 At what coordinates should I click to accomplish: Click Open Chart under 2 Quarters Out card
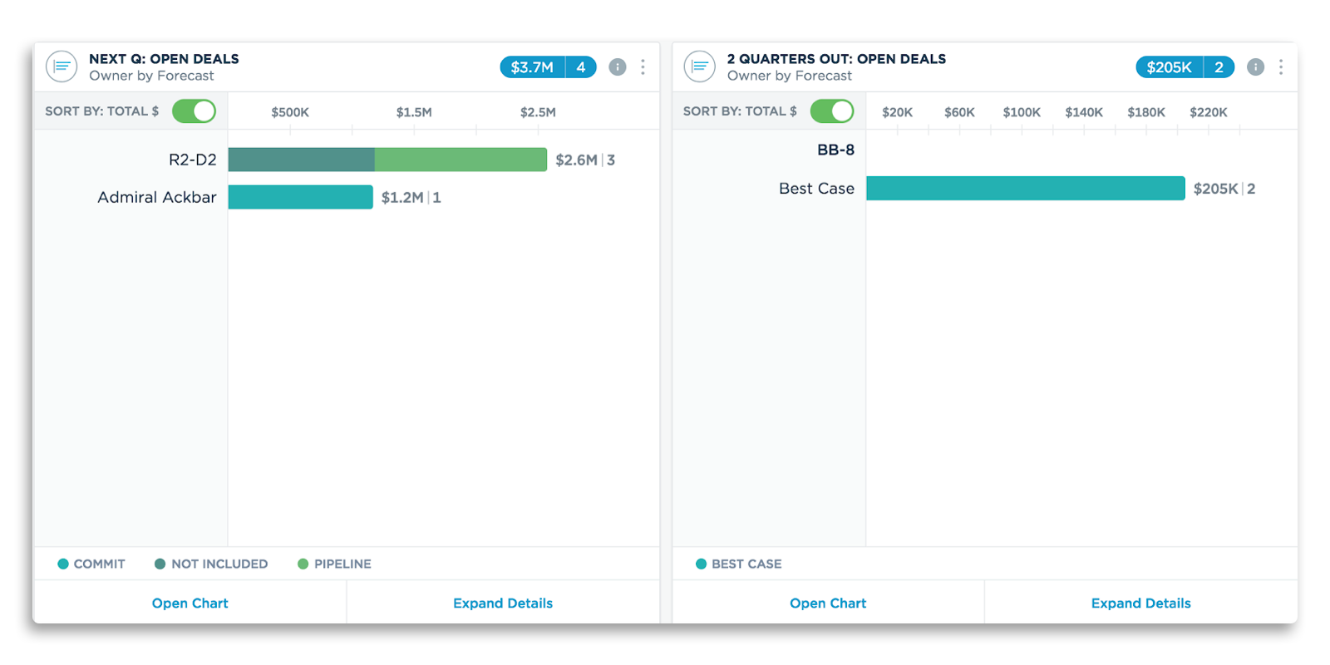[x=828, y=603]
